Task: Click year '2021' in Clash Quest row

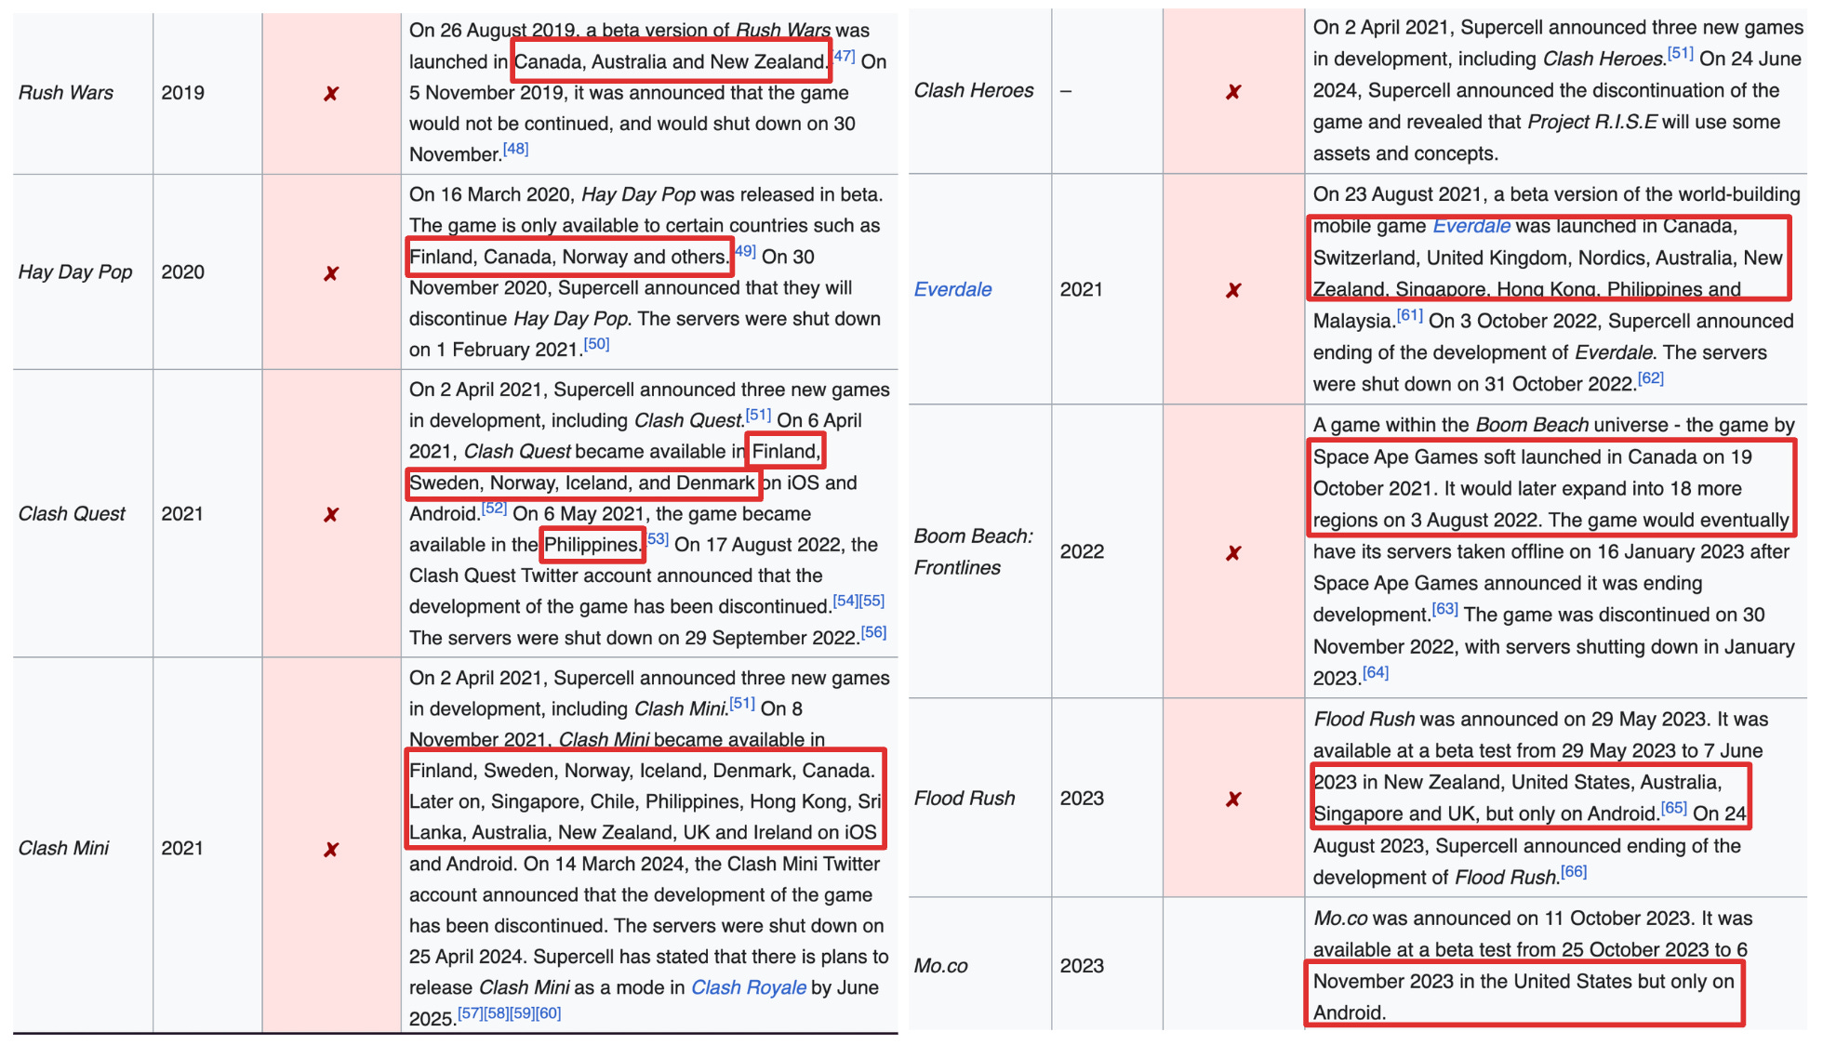Action: coord(182,513)
